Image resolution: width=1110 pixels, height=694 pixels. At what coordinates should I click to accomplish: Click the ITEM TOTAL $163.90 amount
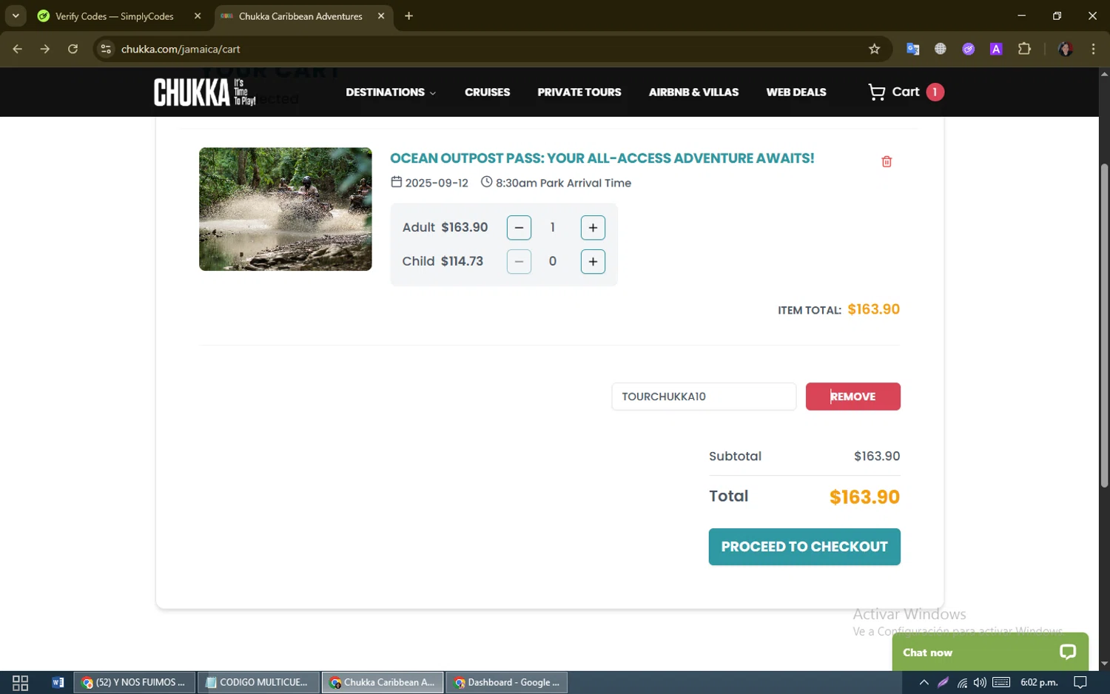873,309
